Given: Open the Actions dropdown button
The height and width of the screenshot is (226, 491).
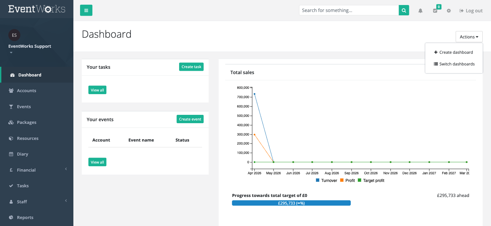Looking at the screenshot, I should [x=469, y=37].
